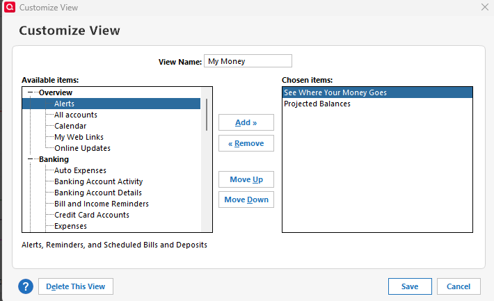Select Auto Expenses under Banking

pos(80,170)
